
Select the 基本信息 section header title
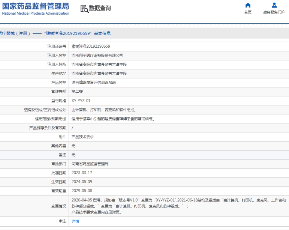pos(102,33)
